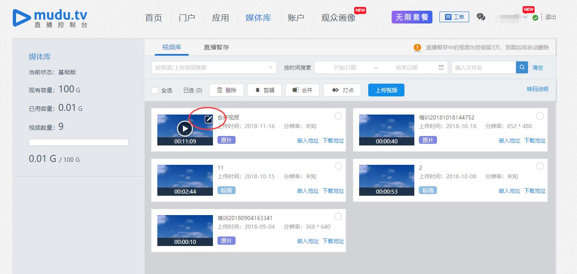This screenshot has width=577, height=274.
Task: Click 下载地址 for video 2
Action: [535, 191]
